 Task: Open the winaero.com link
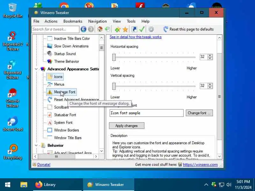click(200, 165)
